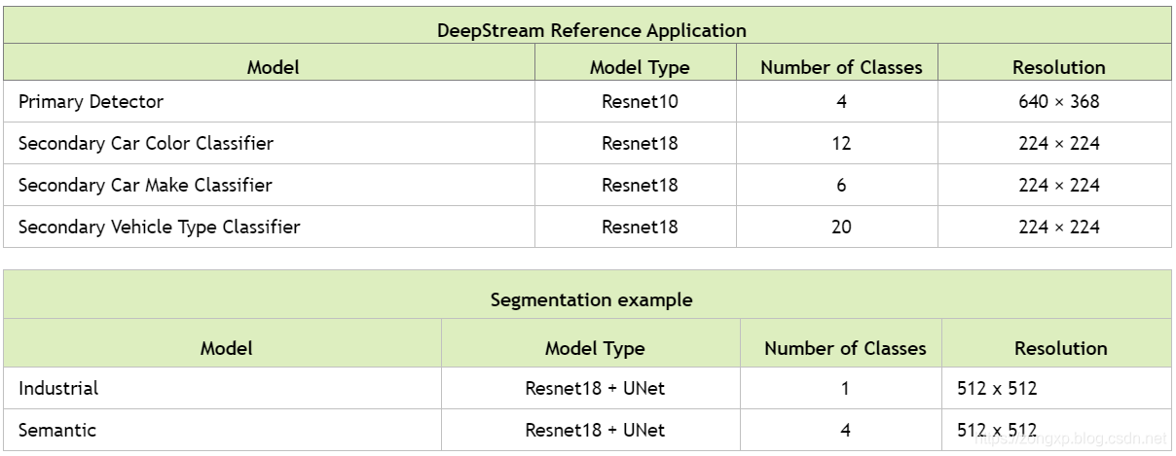Select the "Model" header in the Segmentation table
Screen dimensions: 1176x456
pos(227,348)
